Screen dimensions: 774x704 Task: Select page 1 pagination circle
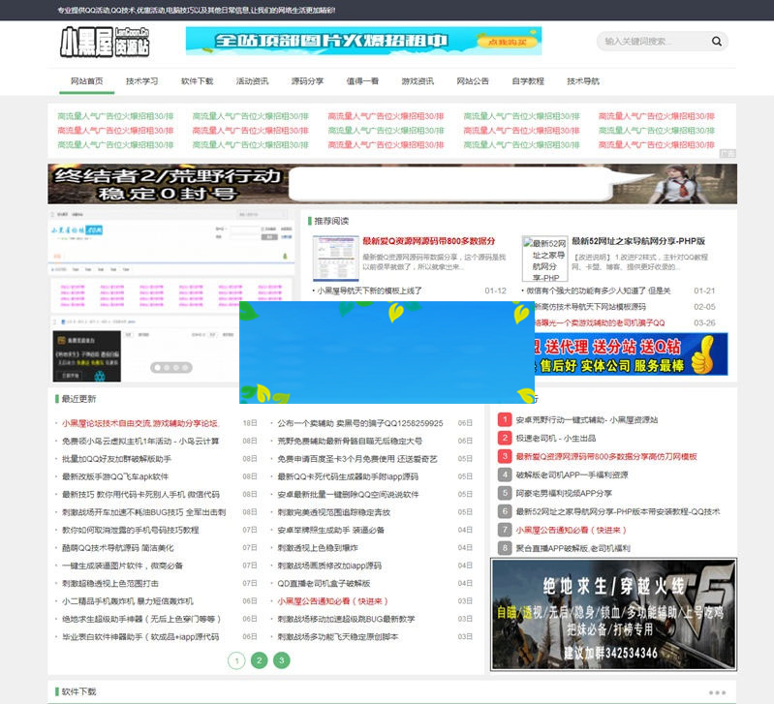point(236,660)
